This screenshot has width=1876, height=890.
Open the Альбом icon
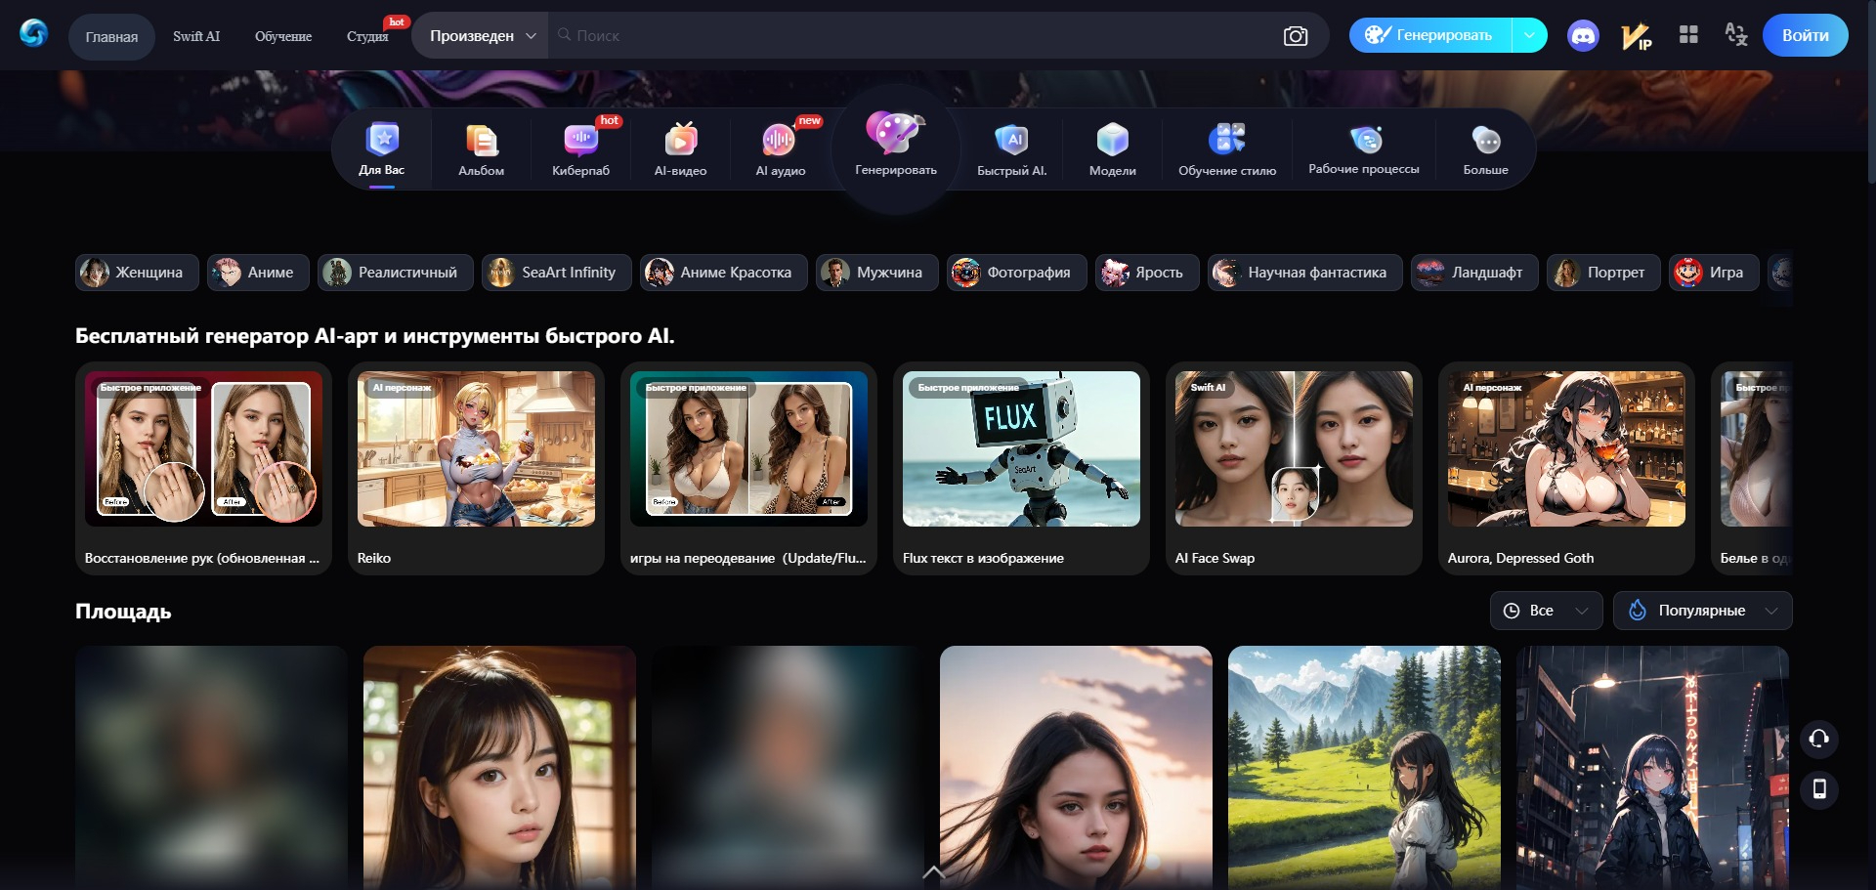tap(482, 141)
